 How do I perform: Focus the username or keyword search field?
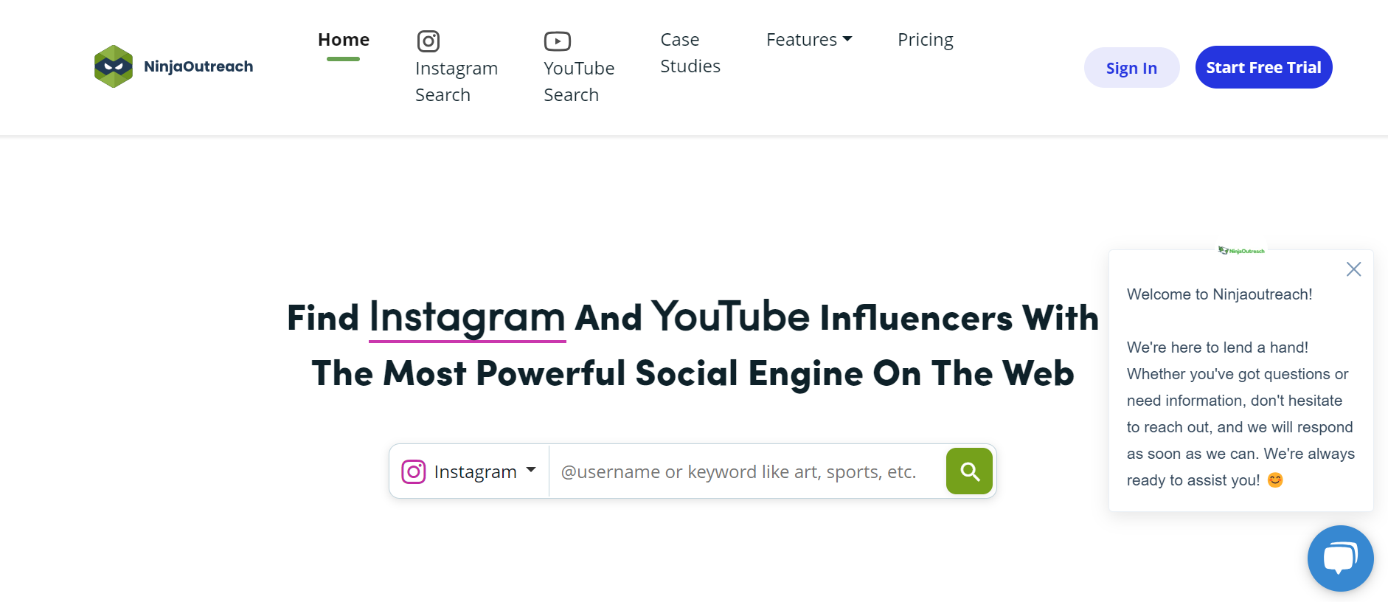[745, 472]
